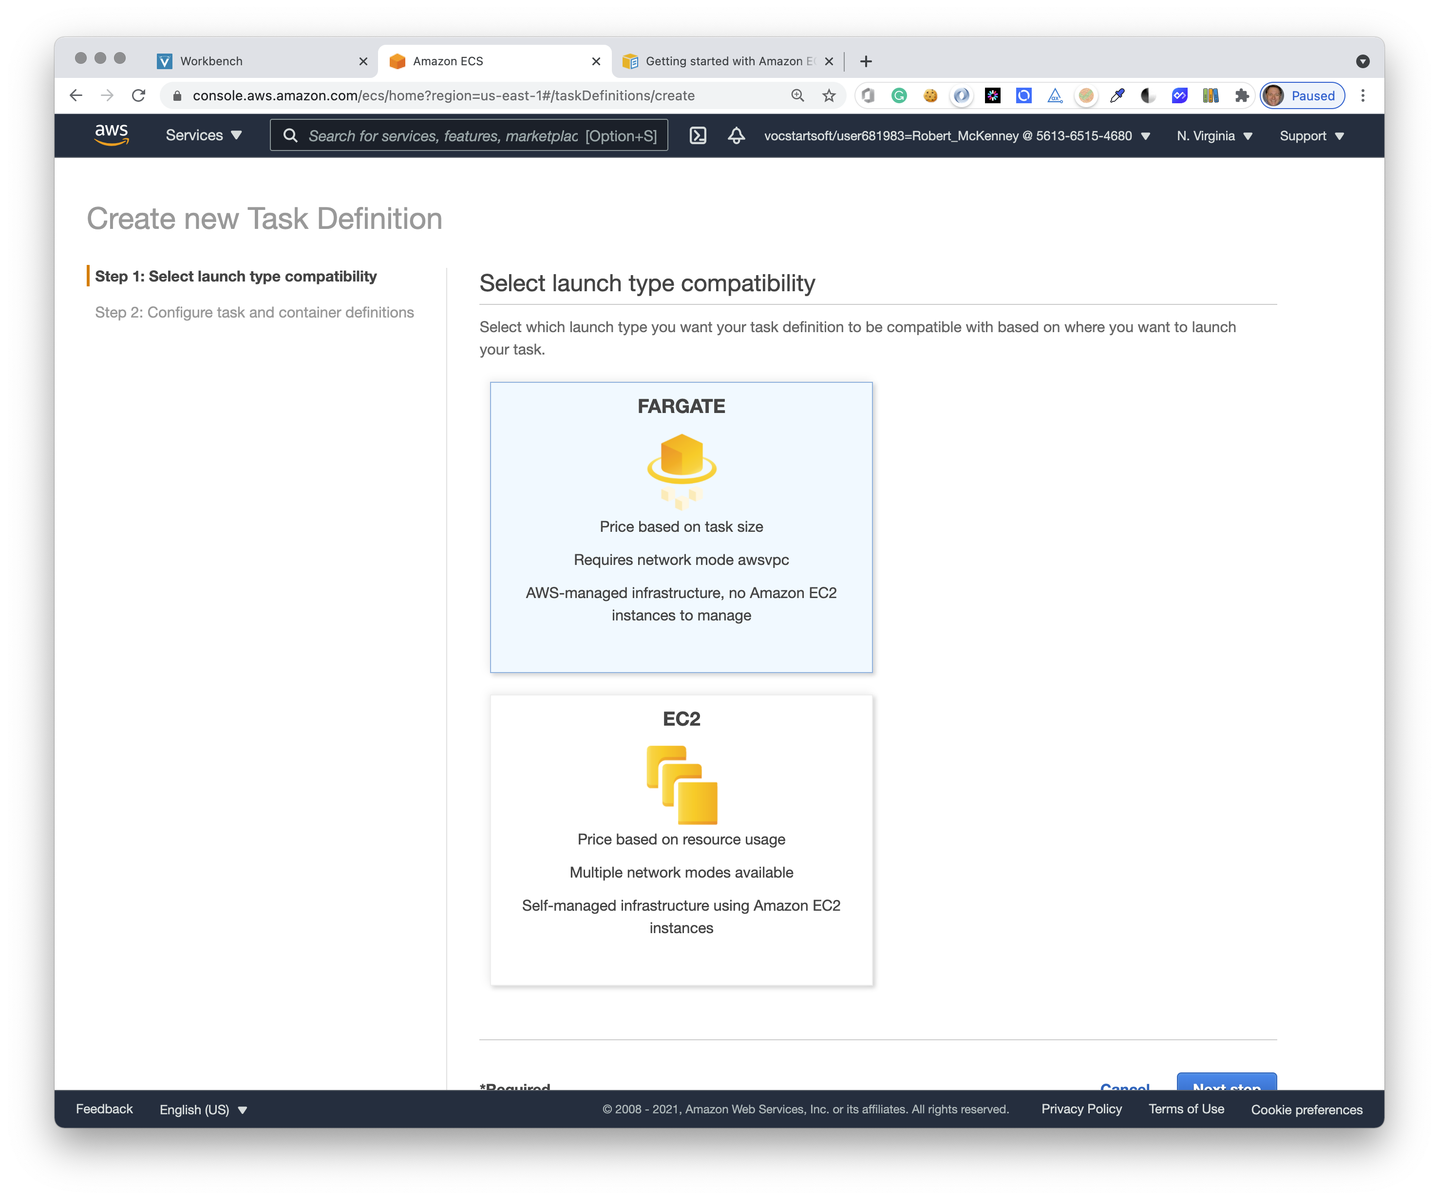Focus the AWS services search field
The width and height of the screenshot is (1439, 1200).
click(469, 135)
